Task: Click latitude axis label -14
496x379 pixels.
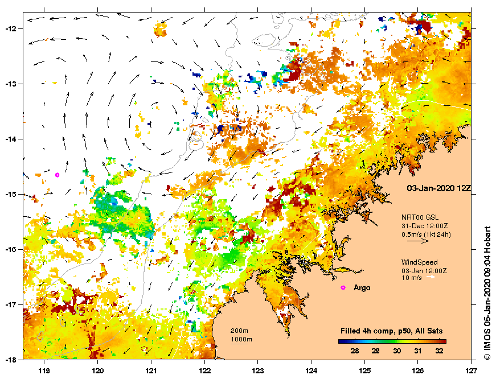Action: (10, 139)
